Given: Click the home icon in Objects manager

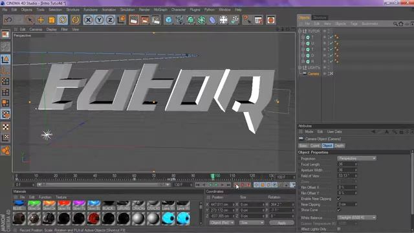Looking at the screenshot, I should tap(401, 24).
